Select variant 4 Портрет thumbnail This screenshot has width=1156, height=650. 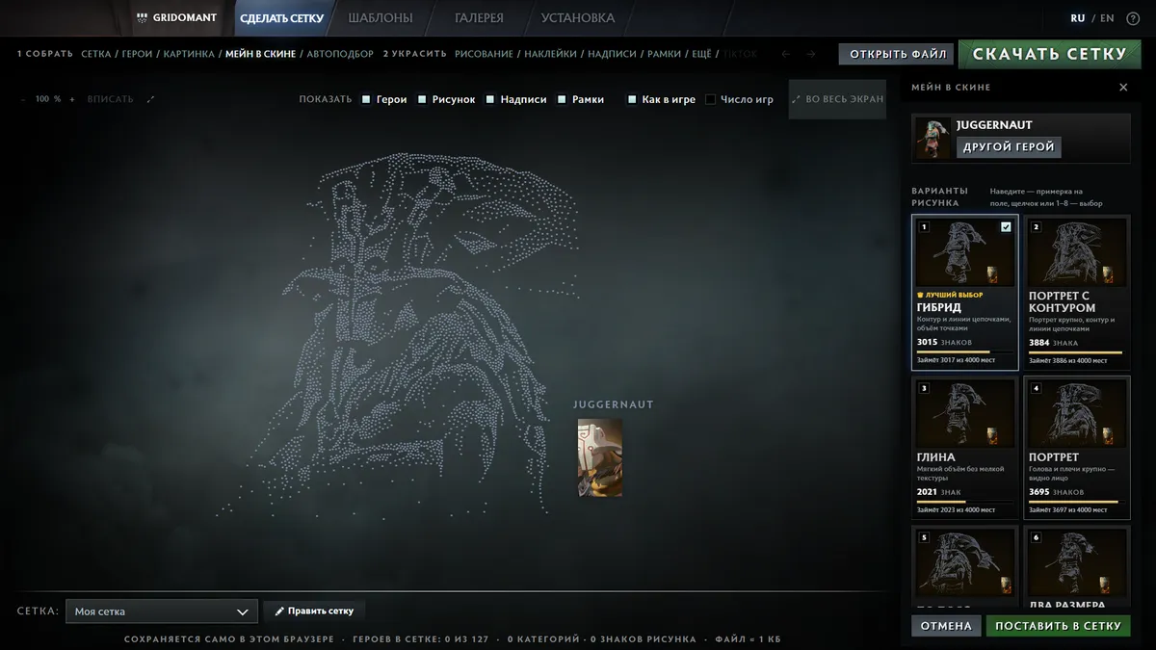pyautogui.click(x=1077, y=414)
